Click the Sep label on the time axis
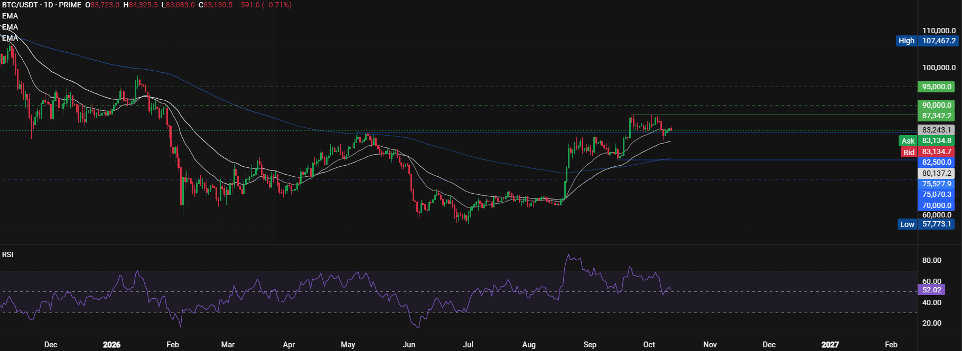The image size is (962, 351). [590, 345]
